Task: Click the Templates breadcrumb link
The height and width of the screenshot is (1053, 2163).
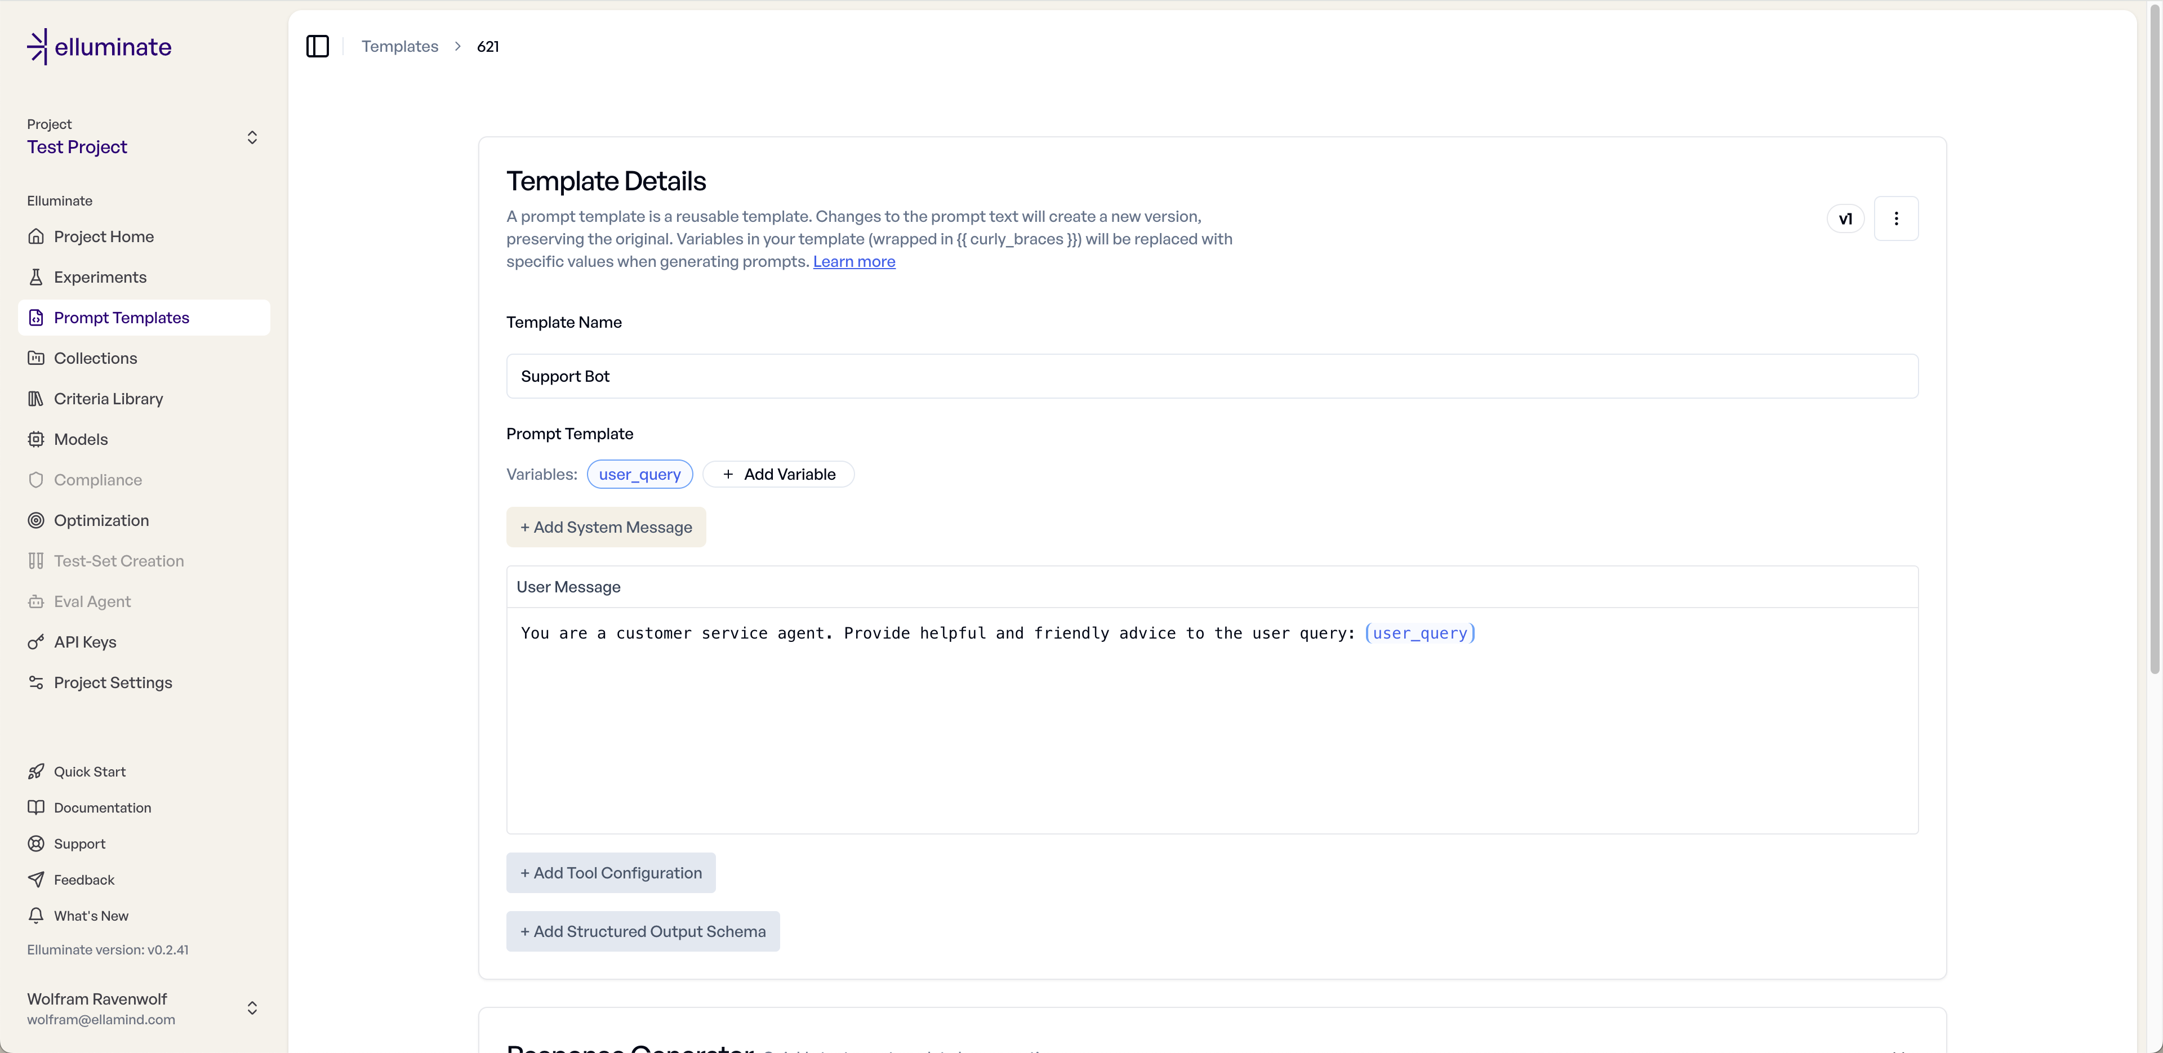Action: click(x=400, y=46)
